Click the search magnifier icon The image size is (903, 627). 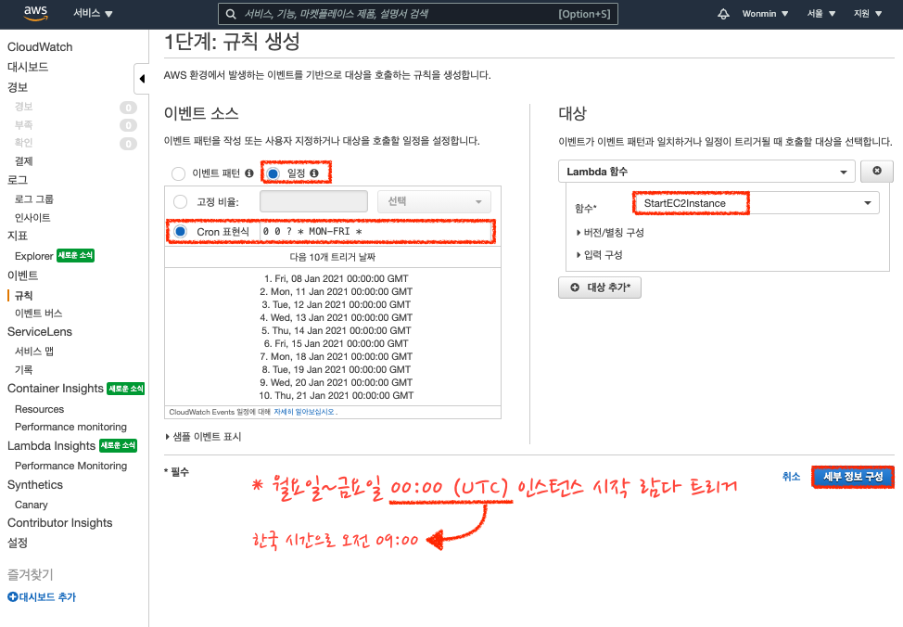click(x=231, y=14)
